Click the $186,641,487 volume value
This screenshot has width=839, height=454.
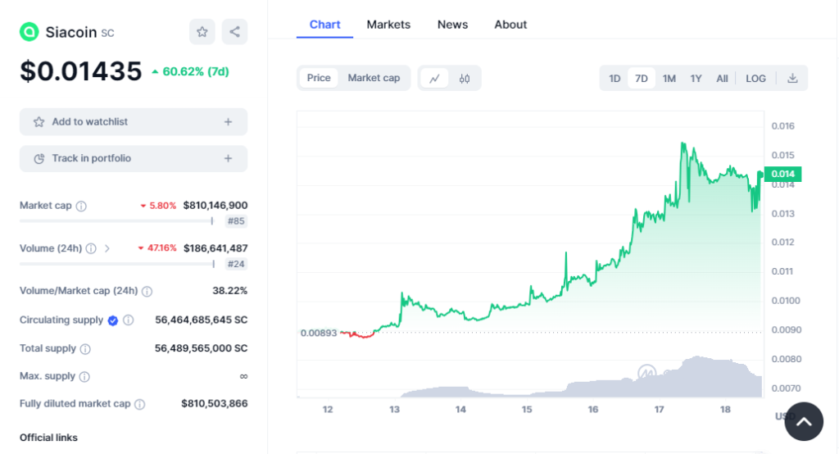click(215, 248)
